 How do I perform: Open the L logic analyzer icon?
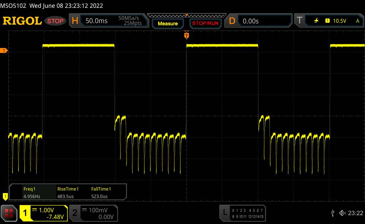coord(225,212)
